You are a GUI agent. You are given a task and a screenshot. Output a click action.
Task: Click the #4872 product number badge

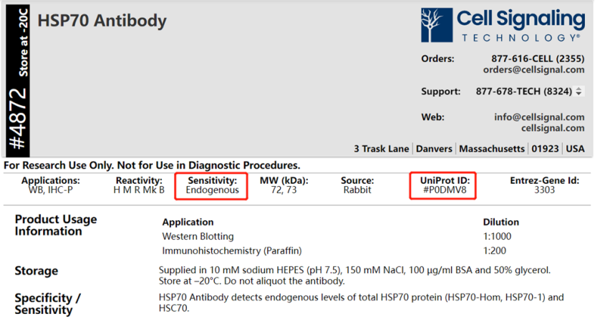tap(18, 119)
